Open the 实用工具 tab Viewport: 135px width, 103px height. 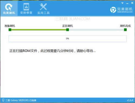point(43,9)
